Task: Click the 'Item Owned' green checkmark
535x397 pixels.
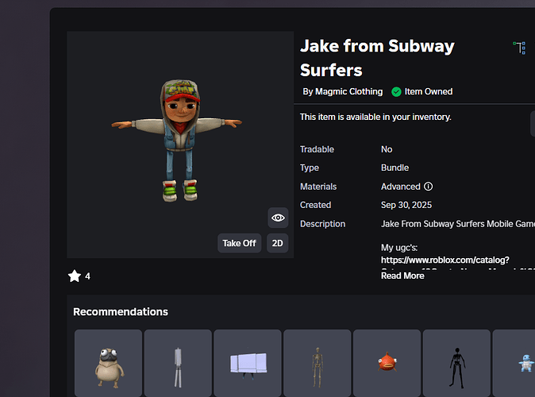Action: 396,92
